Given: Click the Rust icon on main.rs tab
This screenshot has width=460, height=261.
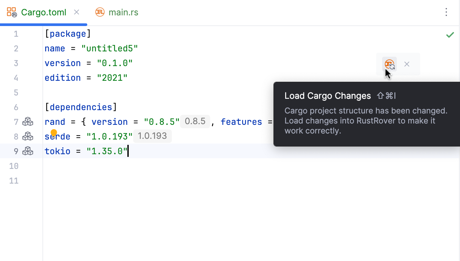Looking at the screenshot, I should (100, 12).
